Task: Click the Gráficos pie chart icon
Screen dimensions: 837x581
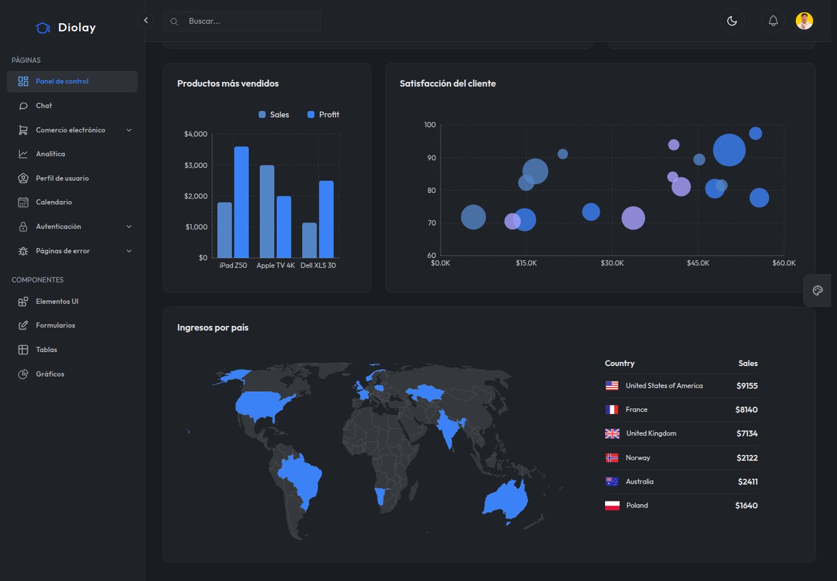Action: pos(23,374)
